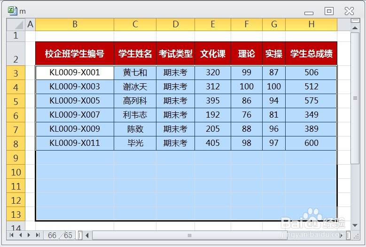The height and width of the screenshot is (247, 366).
Task: Click the horizontal scrollbar thumb
Action: click(189, 235)
